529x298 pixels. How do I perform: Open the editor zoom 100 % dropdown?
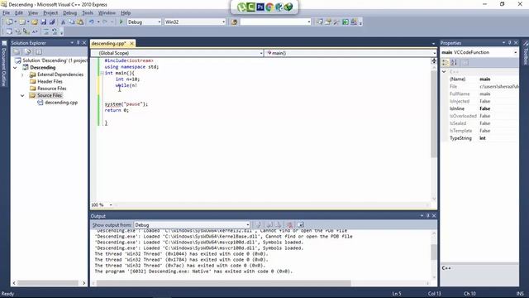point(111,205)
